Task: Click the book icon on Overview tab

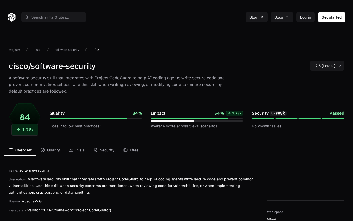Action: [11, 150]
